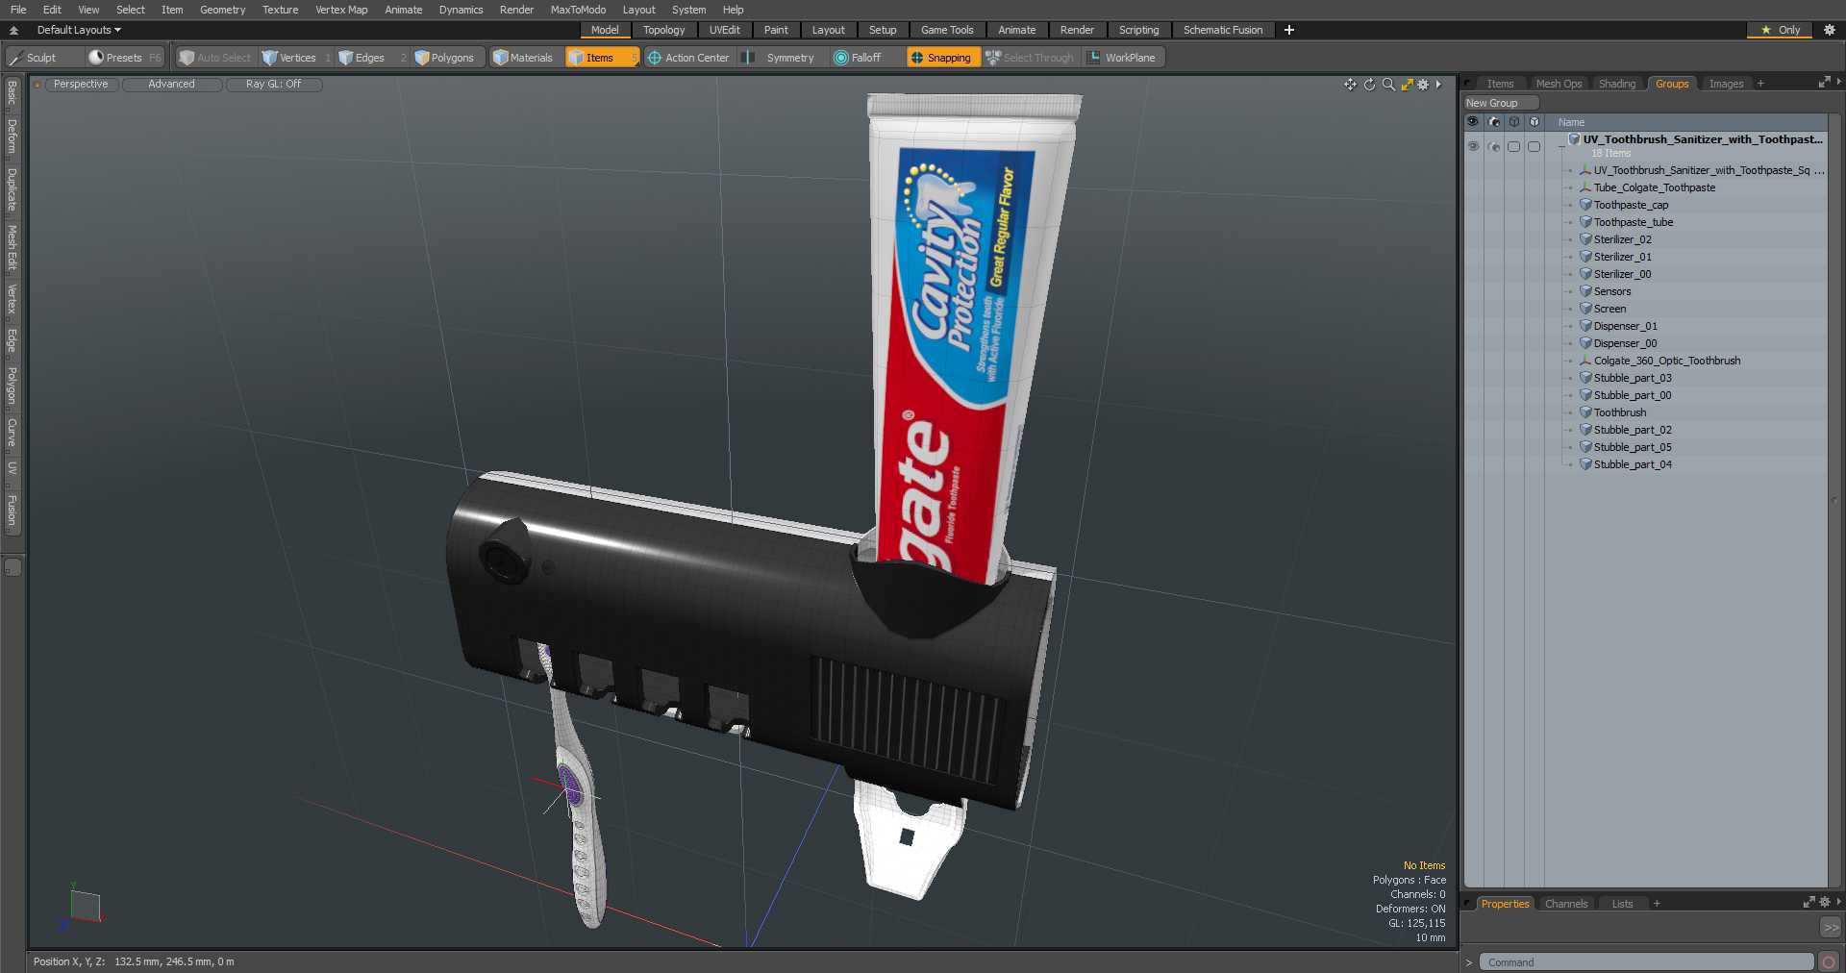The width and height of the screenshot is (1846, 973).
Task: Open the WorkPlane options
Action: (1122, 58)
